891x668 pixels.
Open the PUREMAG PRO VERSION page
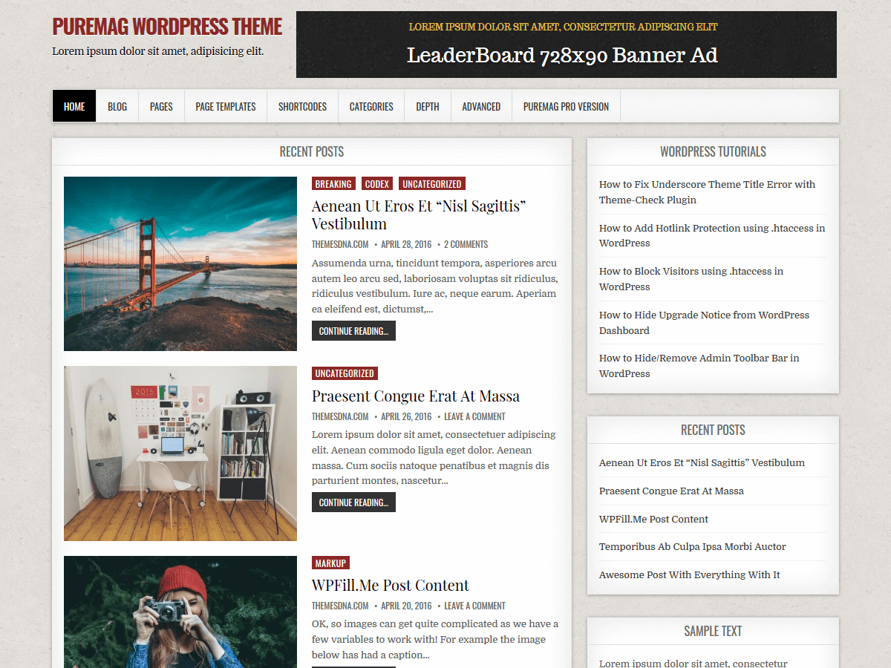566,106
